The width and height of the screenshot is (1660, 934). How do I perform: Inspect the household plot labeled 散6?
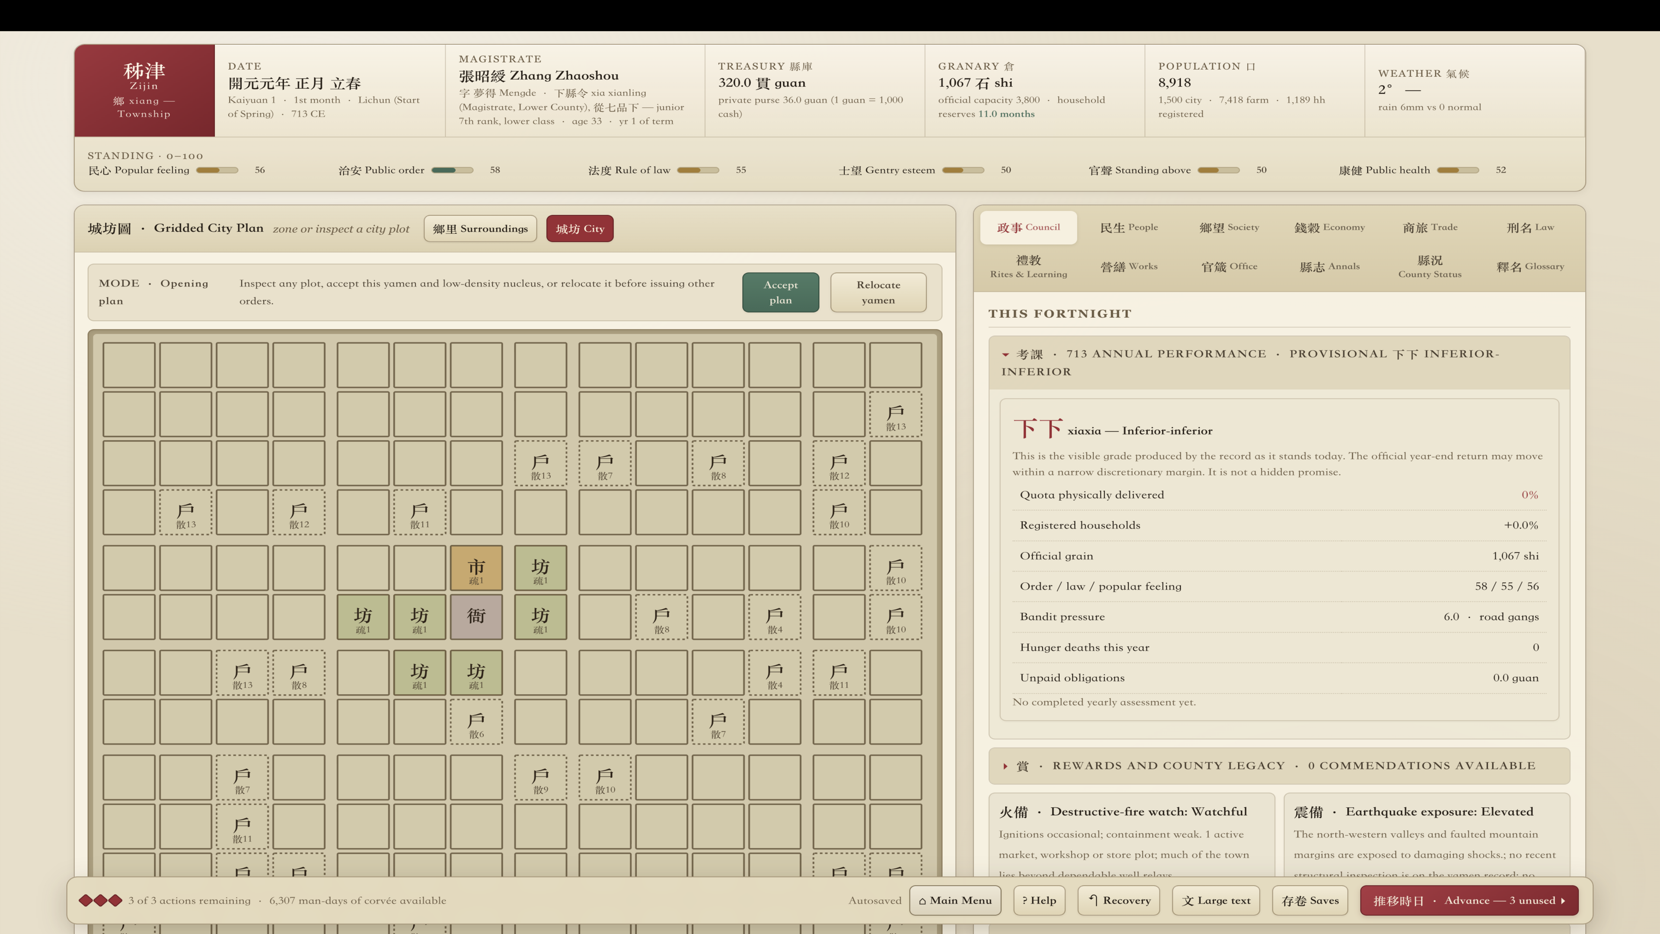pos(476,722)
